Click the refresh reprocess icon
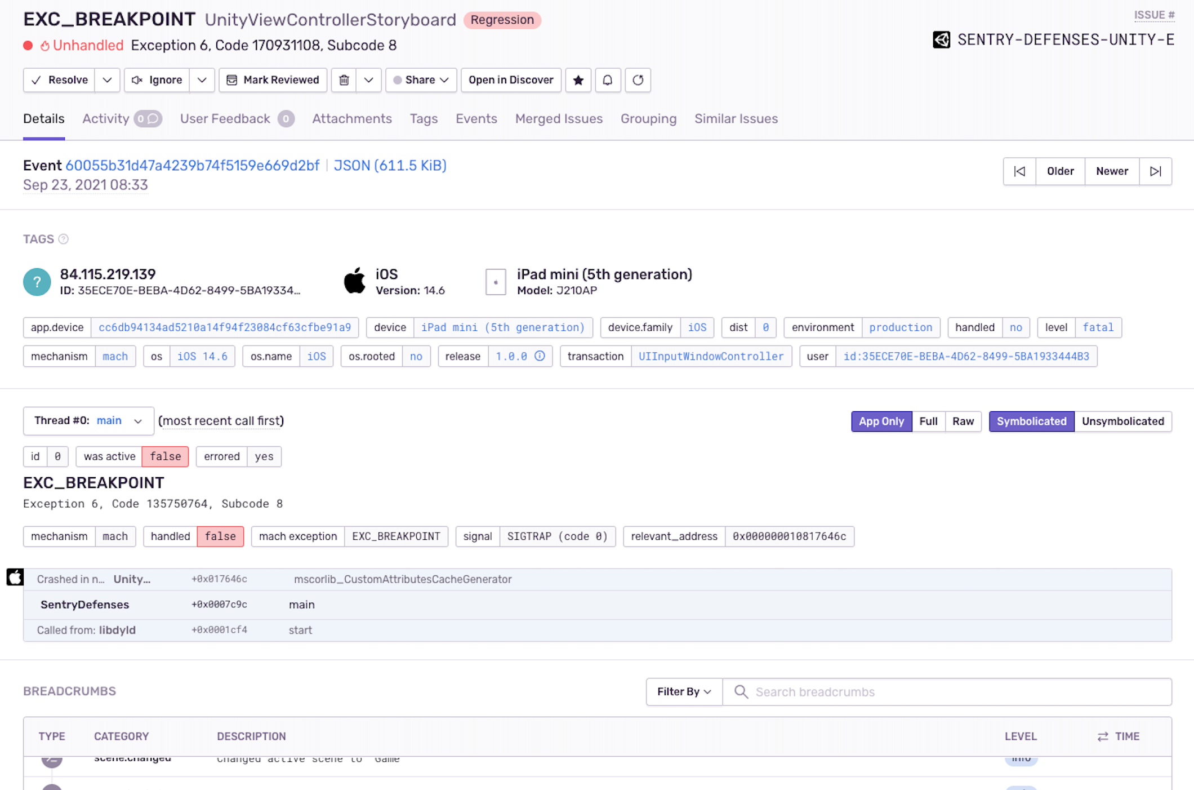1194x790 pixels. point(638,80)
